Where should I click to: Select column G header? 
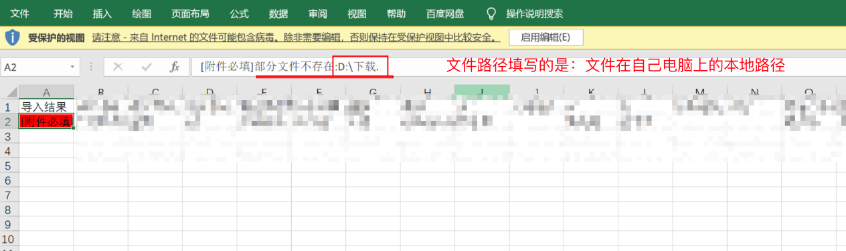pyautogui.click(x=372, y=92)
